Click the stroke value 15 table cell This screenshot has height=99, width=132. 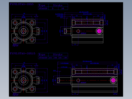point(51,58)
